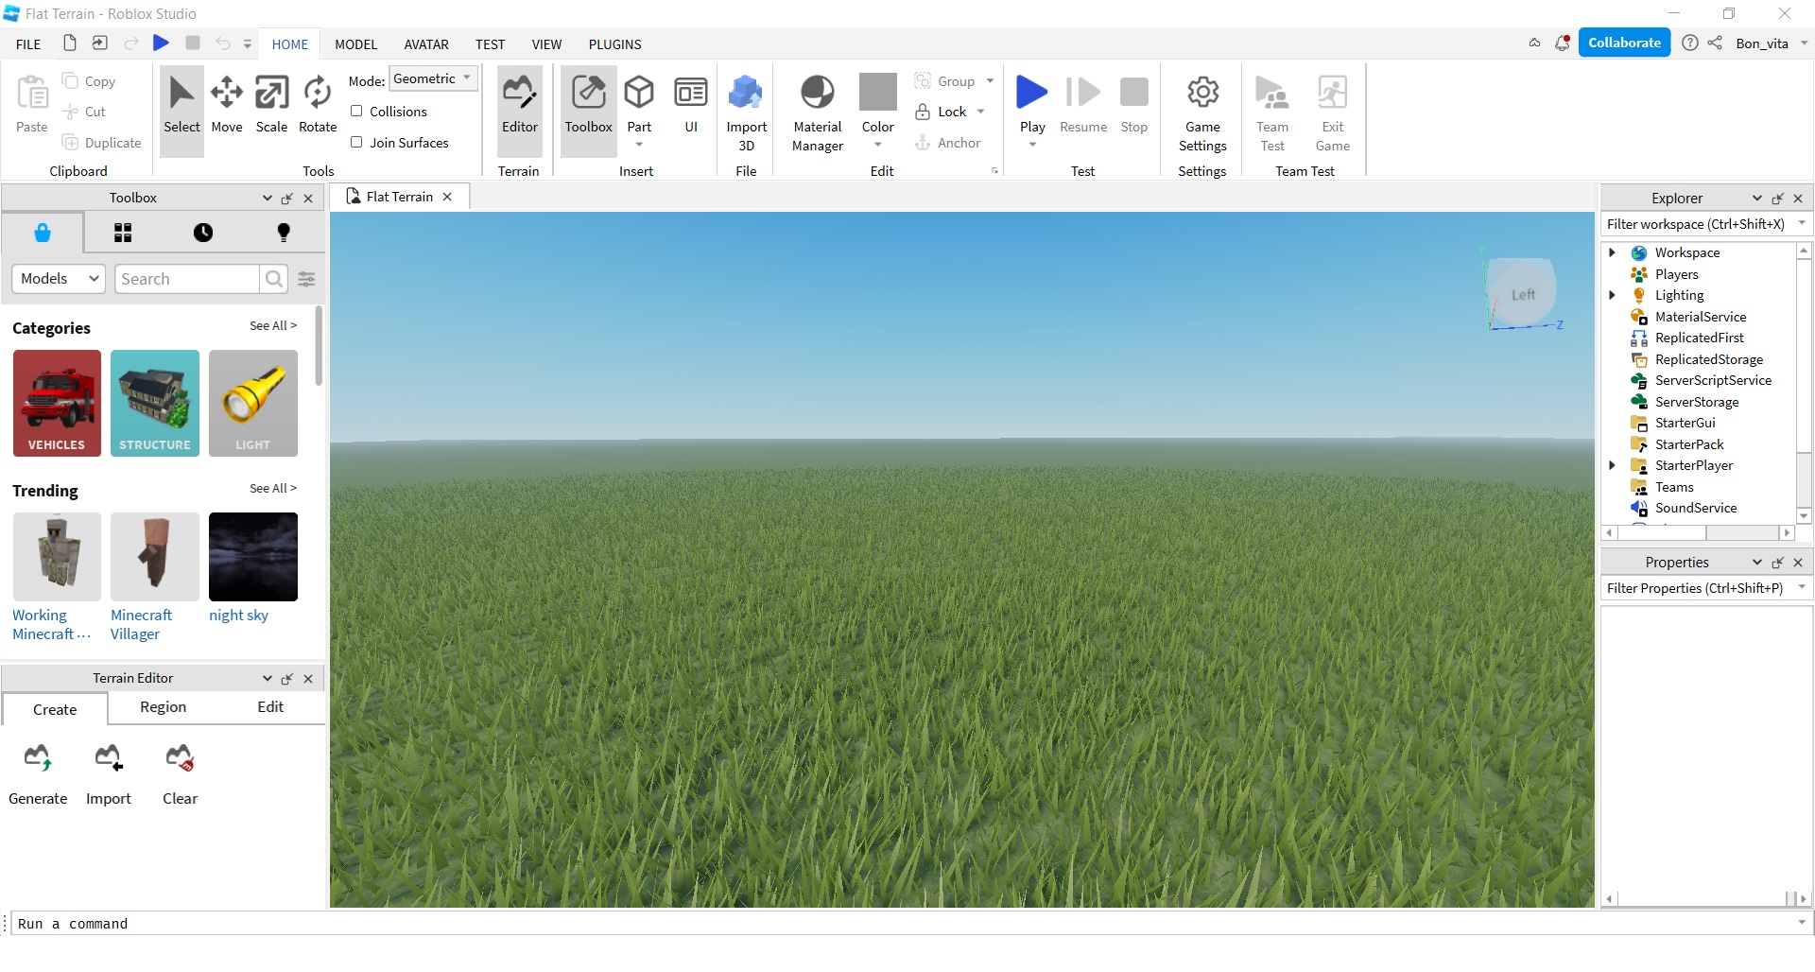Click the Toolbox search field
The height and width of the screenshot is (972, 1815).
point(187,279)
